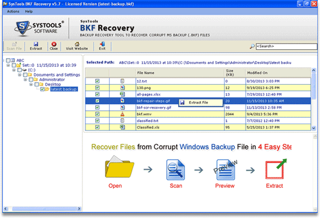Choose Extract File from context menu
This screenshot has height=218, width=320.
tap(201, 102)
